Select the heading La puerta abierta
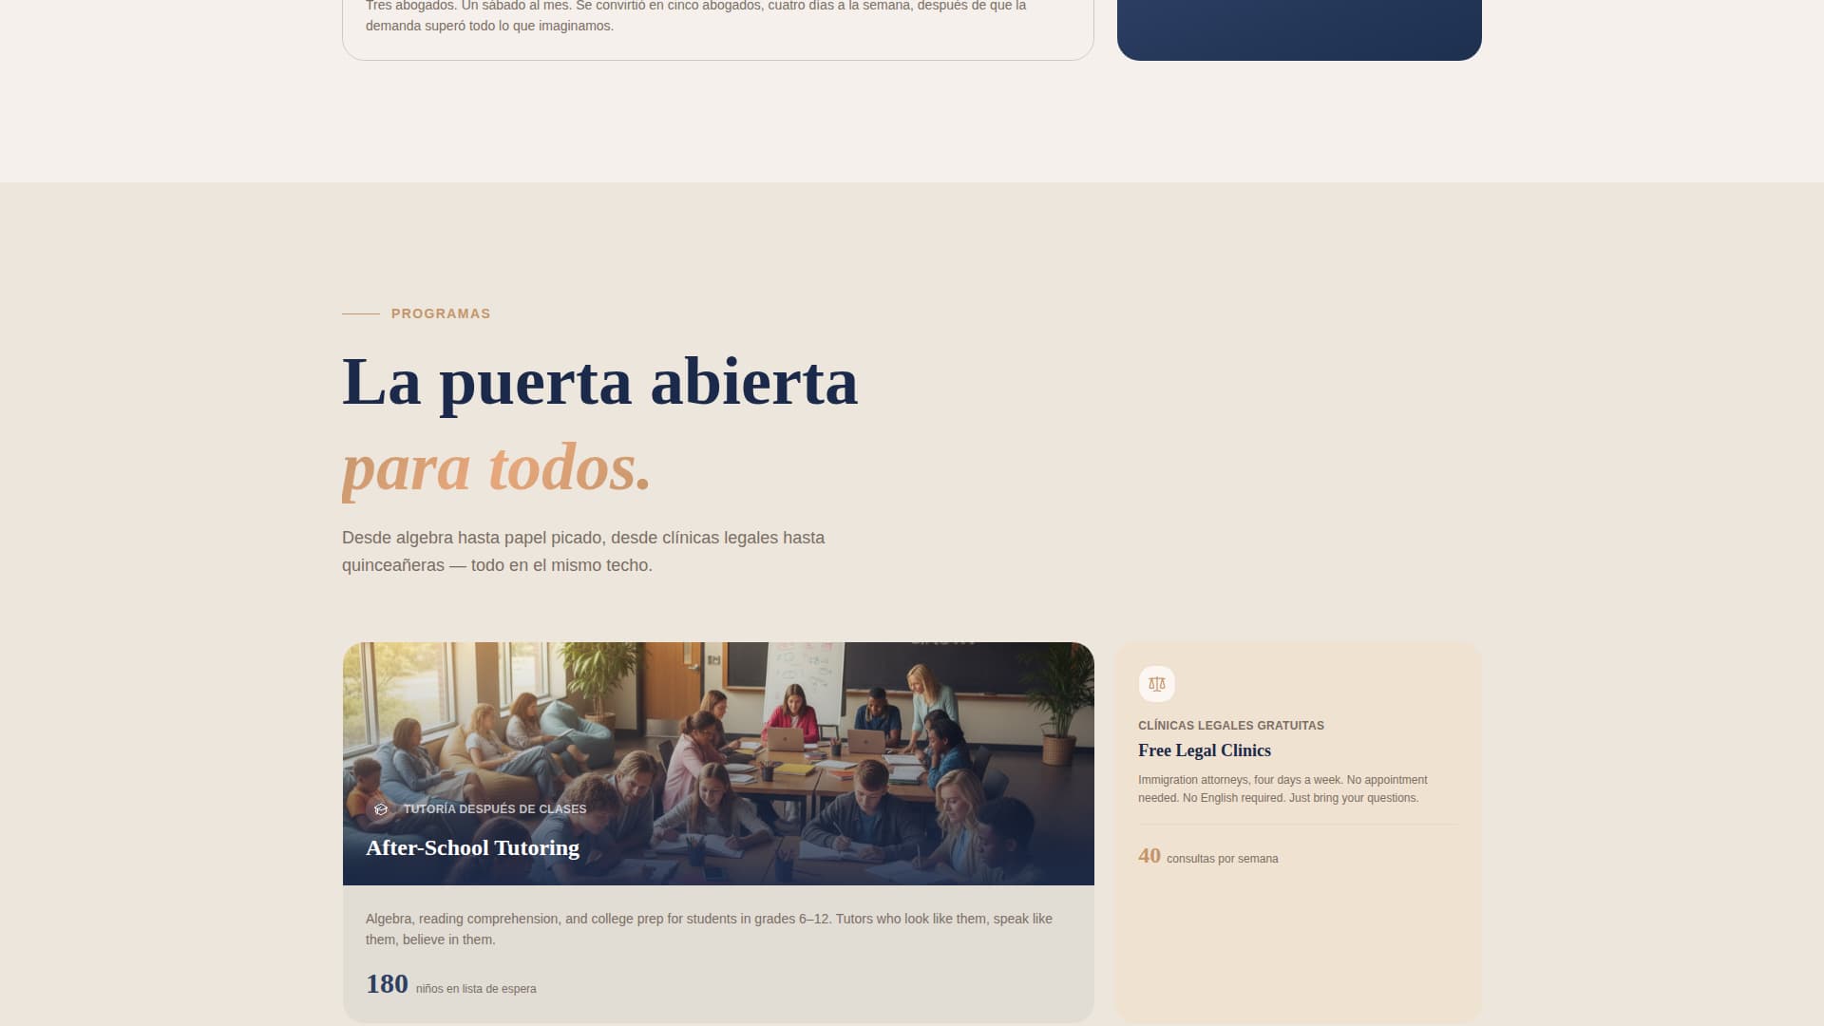Screen dimensions: 1824x1026 click(600, 382)
